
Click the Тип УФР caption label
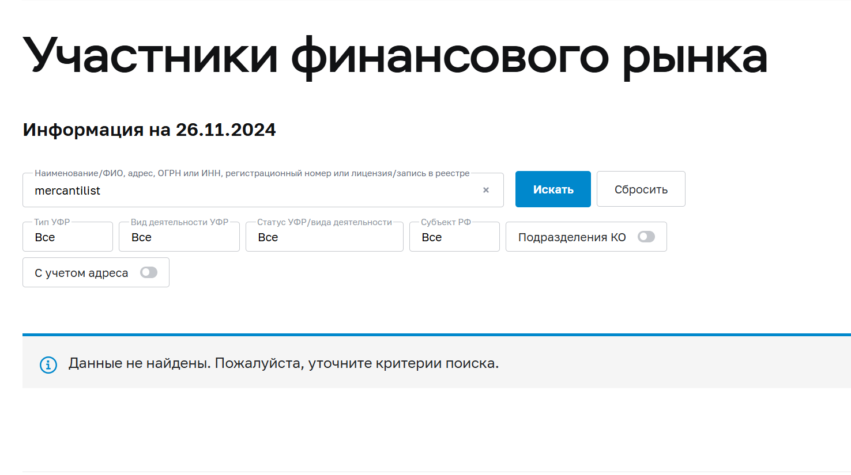pyautogui.click(x=52, y=222)
